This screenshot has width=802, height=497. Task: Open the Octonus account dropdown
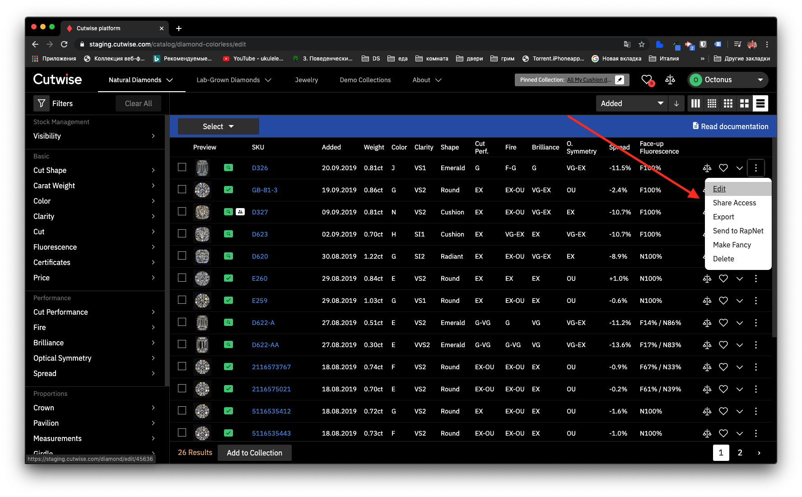point(727,80)
